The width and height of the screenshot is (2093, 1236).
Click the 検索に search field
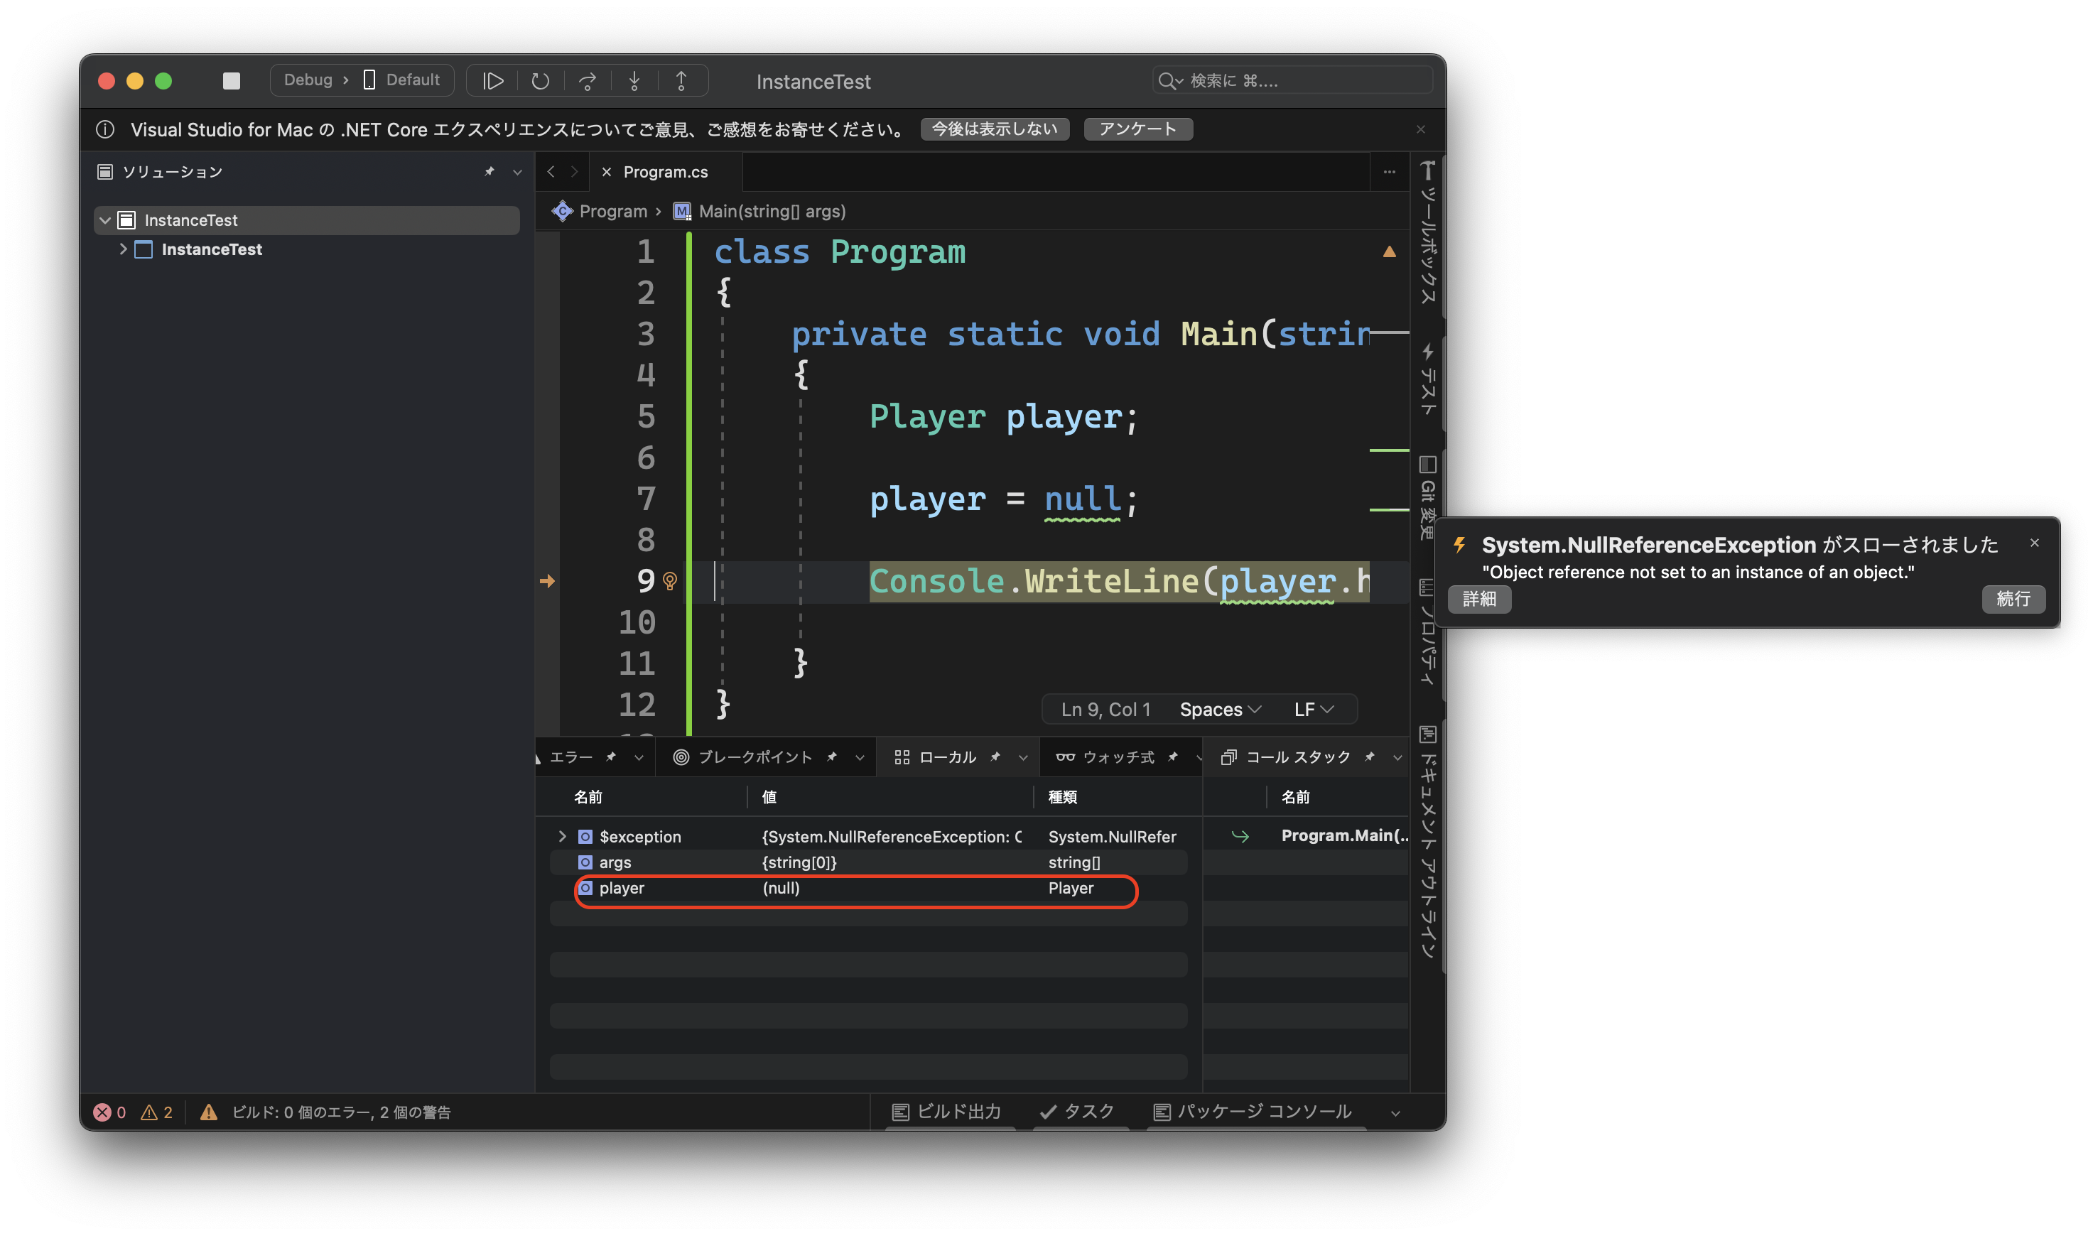point(1291,80)
